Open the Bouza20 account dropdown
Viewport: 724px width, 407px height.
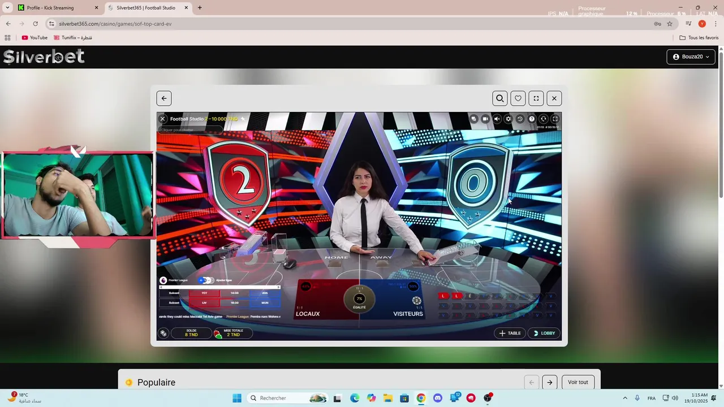tap(691, 57)
